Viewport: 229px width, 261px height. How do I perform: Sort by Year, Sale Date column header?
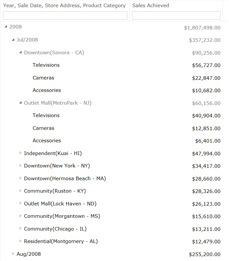pos(64,6)
